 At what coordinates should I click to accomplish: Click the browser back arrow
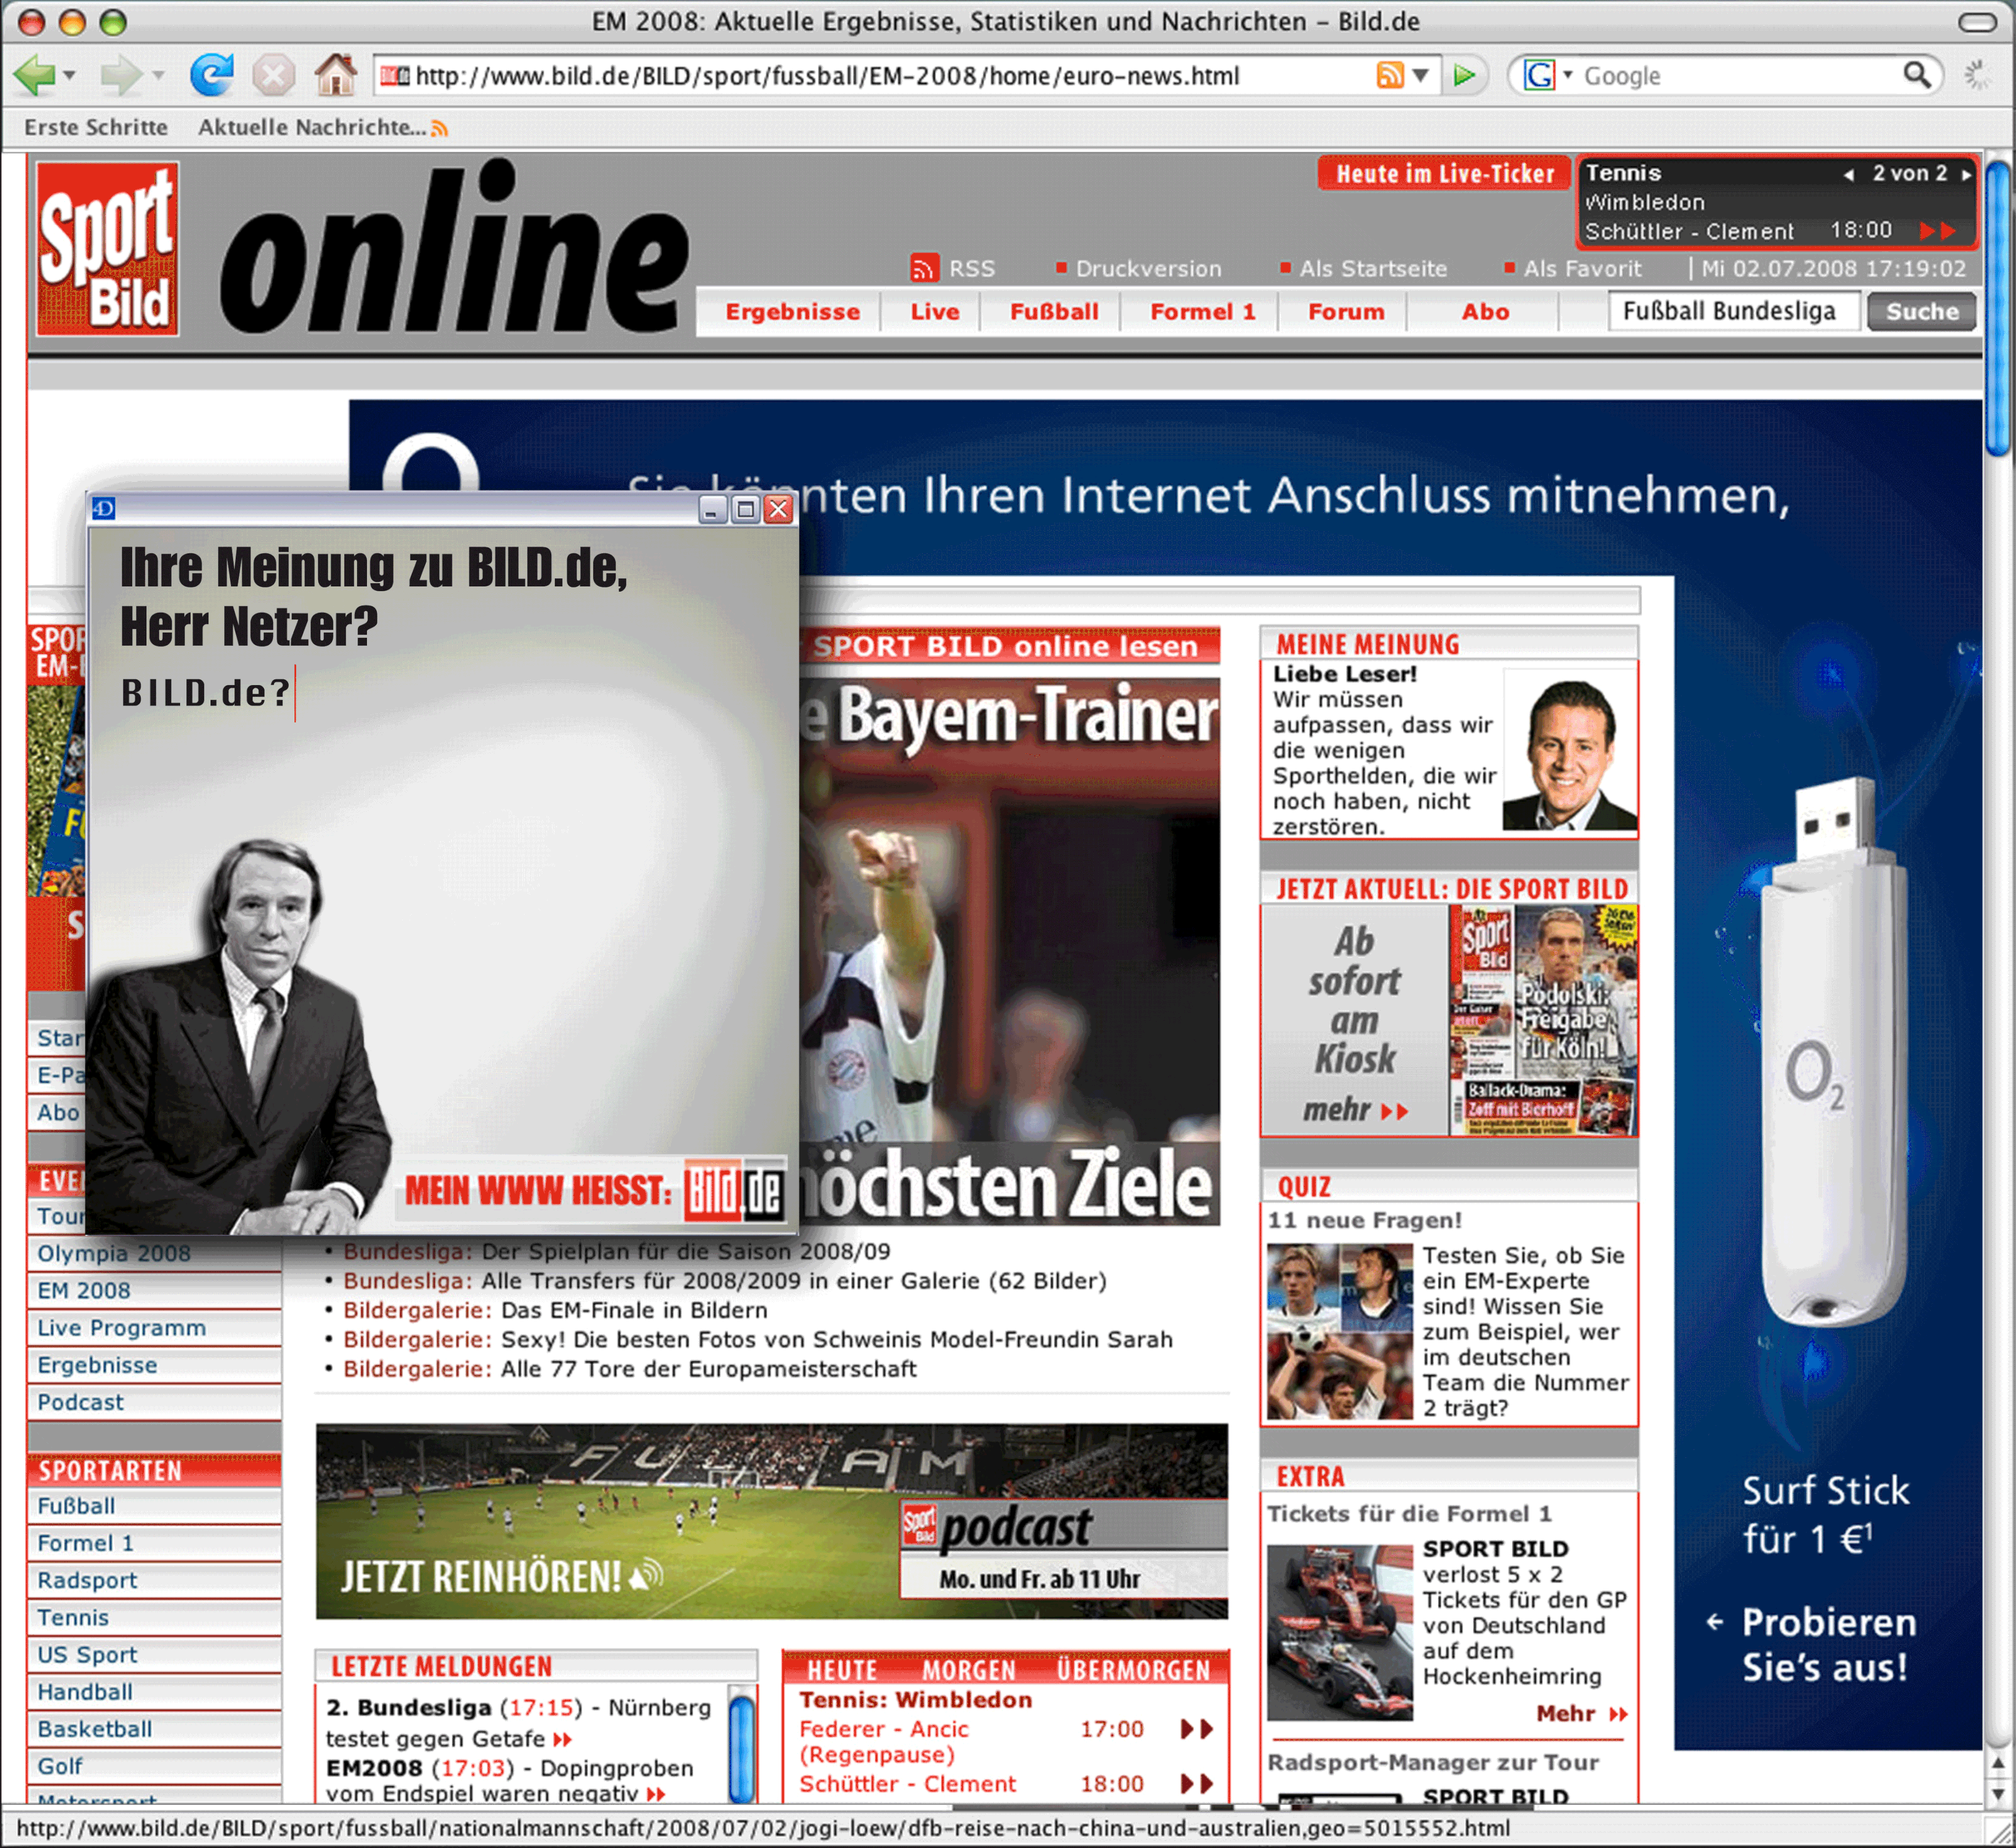34,75
